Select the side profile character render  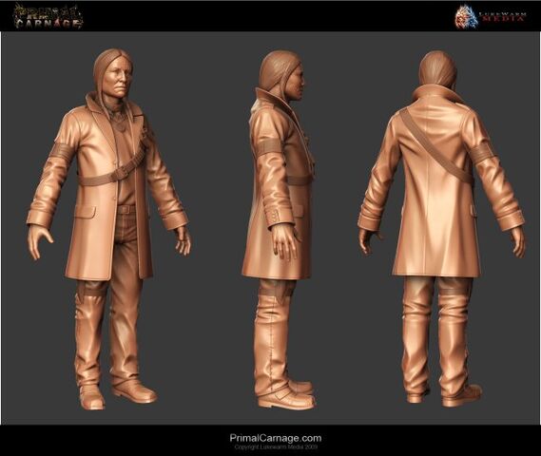tap(279, 230)
